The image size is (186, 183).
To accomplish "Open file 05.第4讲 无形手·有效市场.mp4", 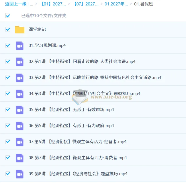I will [71, 109].
